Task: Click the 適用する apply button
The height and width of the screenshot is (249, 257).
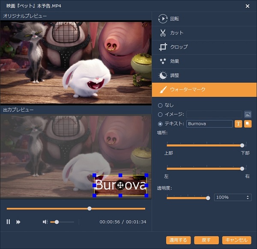Action: (x=179, y=240)
